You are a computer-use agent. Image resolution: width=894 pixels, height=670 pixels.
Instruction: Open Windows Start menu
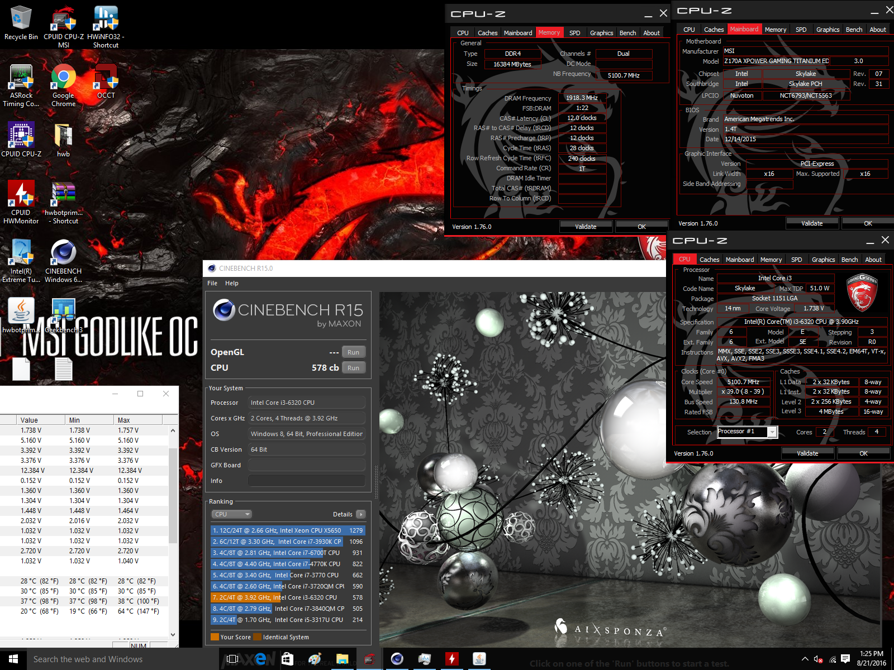(13, 659)
